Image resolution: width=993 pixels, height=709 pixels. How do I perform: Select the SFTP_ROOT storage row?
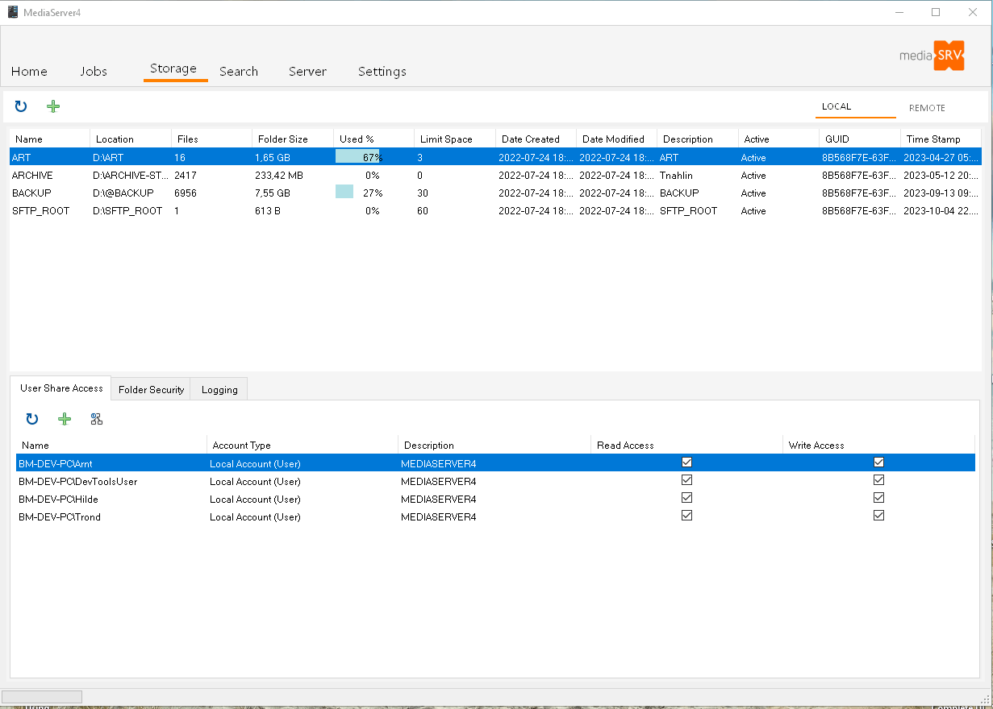click(495, 210)
